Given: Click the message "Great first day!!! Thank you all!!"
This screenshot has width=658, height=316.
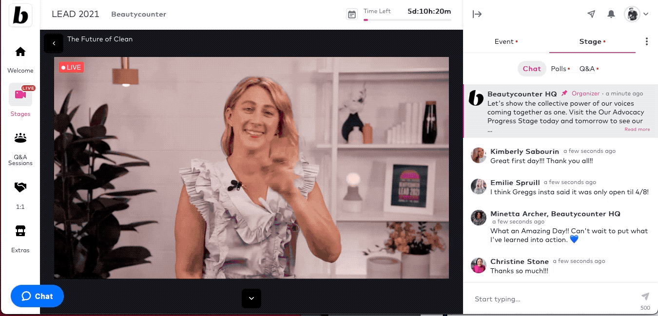Looking at the screenshot, I should coord(542,161).
